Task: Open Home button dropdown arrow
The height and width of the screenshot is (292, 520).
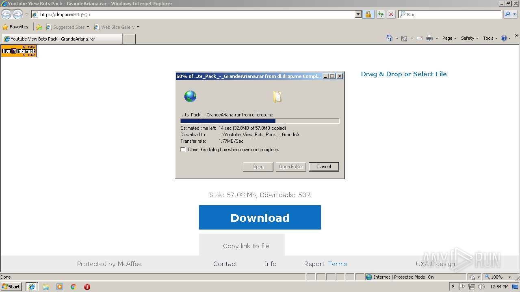Action: click(396, 39)
